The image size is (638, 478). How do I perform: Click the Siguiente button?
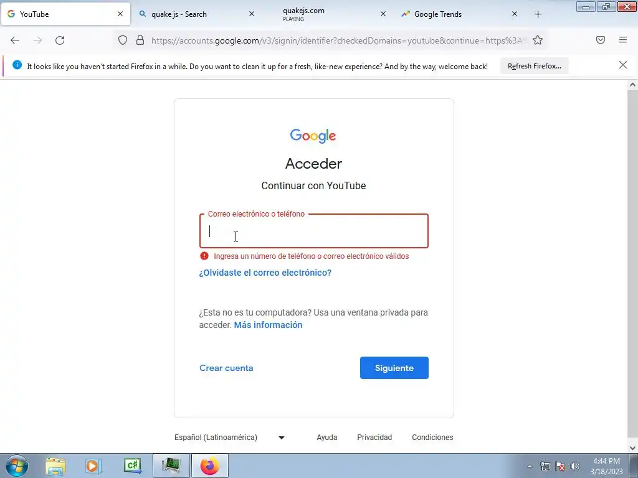(394, 368)
